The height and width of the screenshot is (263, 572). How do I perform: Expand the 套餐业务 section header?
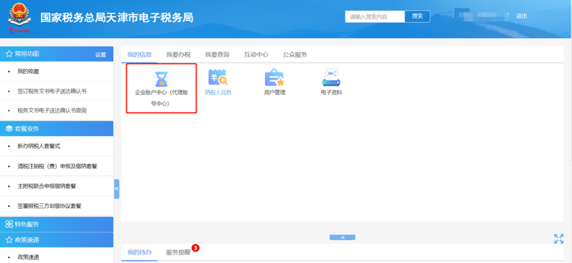point(57,128)
